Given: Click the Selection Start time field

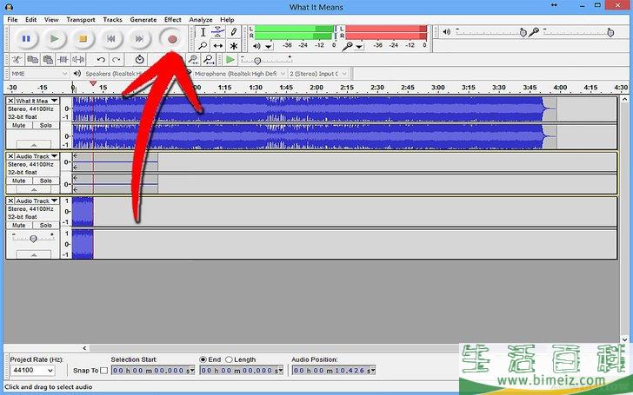Looking at the screenshot, I should click(x=153, y=370).
